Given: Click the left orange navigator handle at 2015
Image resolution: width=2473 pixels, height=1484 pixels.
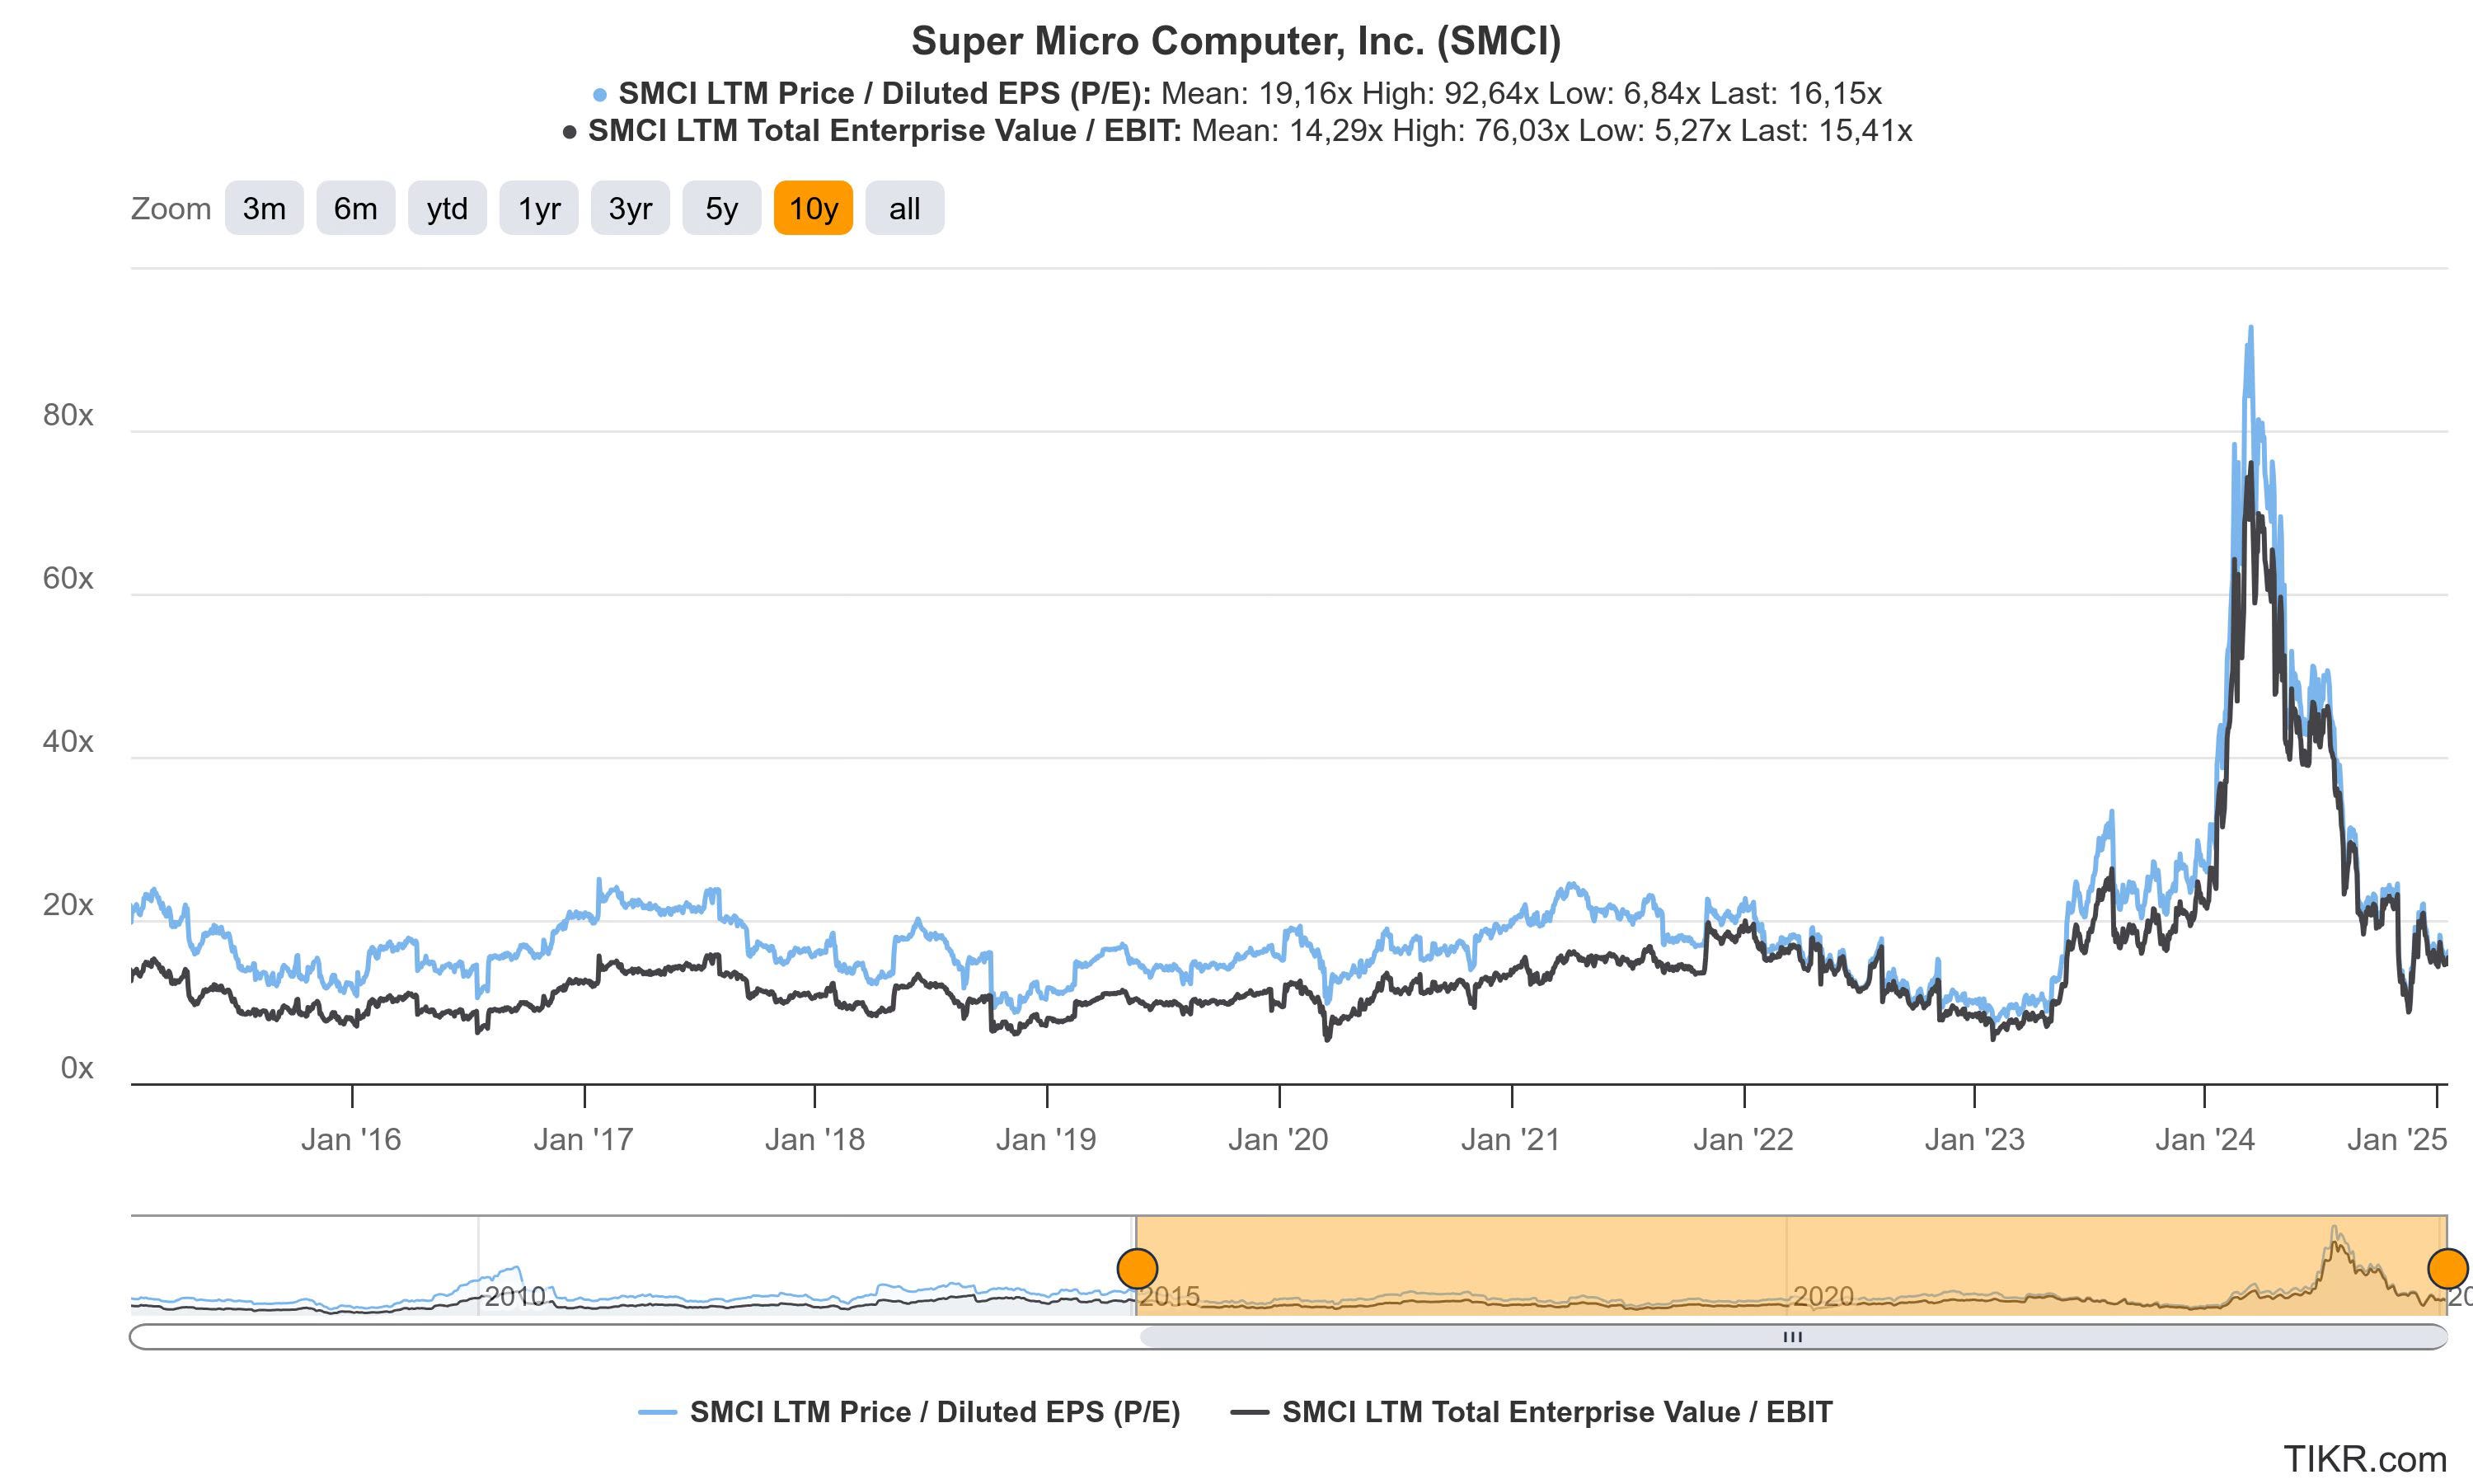Looking at the screenshot, I should tap(1138, 1269).
